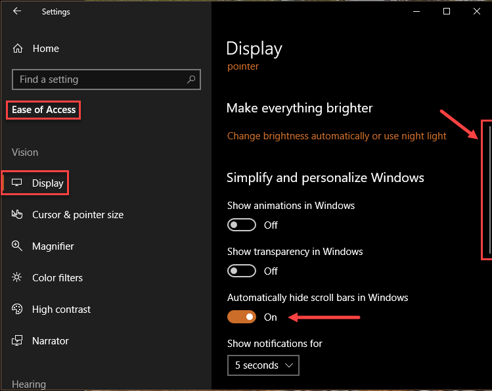Screen dimensions: 492x391
Task: Click the Cursor & pointer size hand icon
Action: pos(17,214)
